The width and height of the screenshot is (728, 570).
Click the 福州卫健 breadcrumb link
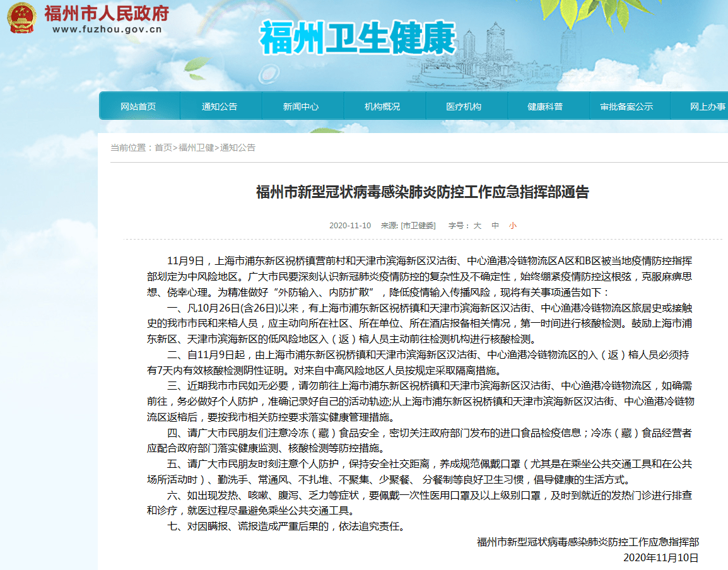click(196, 148)
